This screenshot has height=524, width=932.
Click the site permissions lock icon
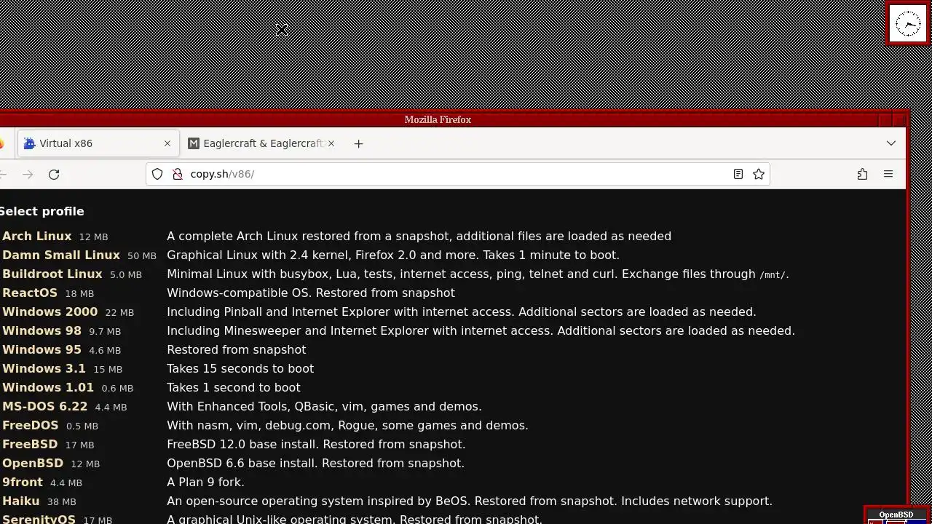(x=177, y=174)
